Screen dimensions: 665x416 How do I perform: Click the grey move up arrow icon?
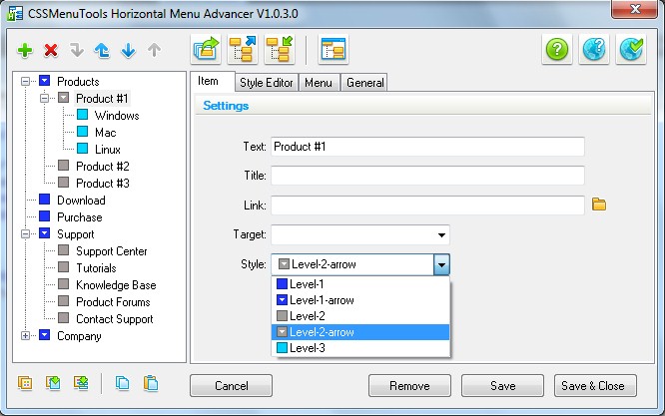click(x=155, y=51)
